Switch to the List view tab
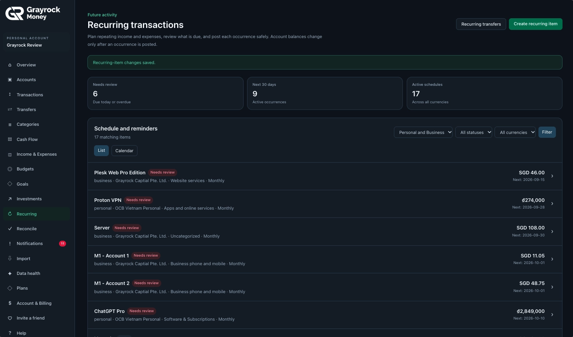573x337 pixels. (x=101, y=151)
